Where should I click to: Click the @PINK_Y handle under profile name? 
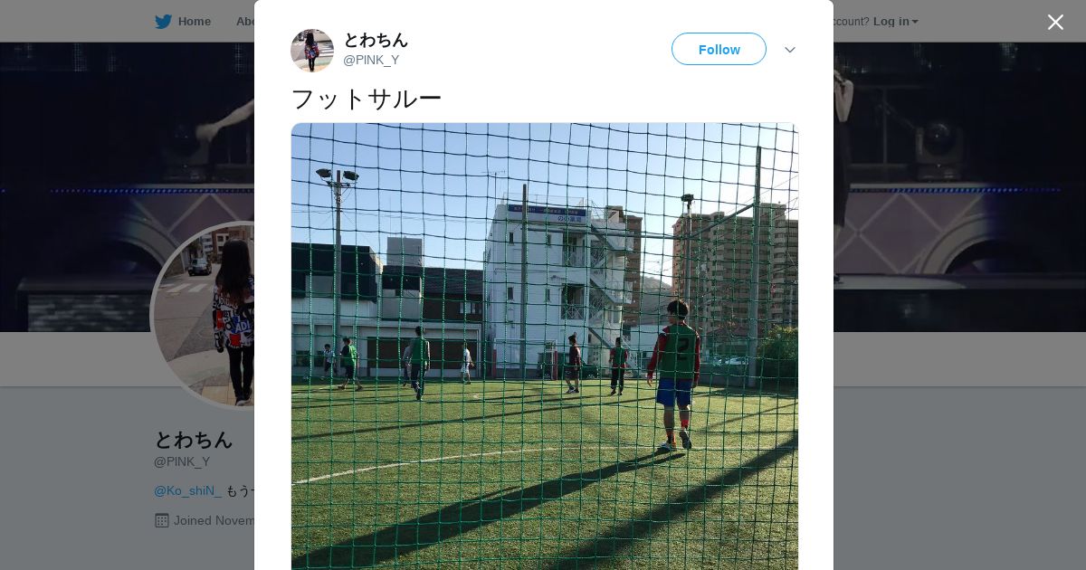coord(182,461)
